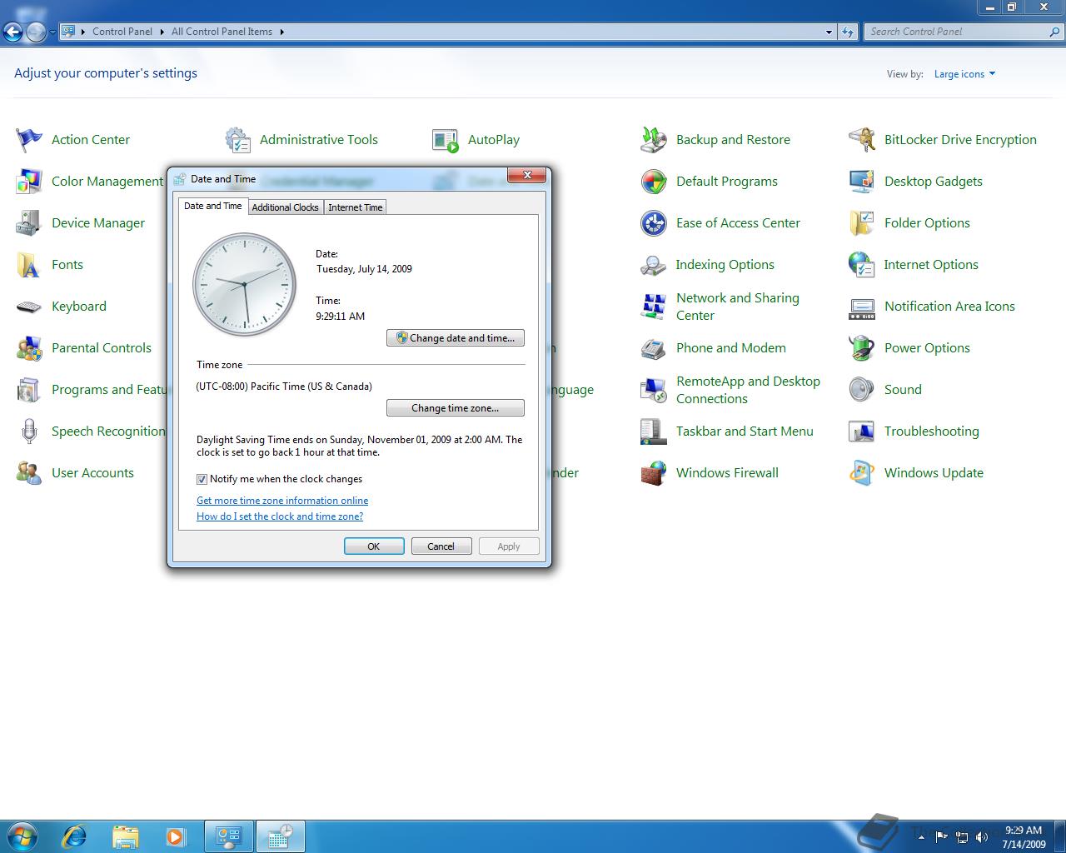This screenshot has height=853, width=1066.
Task: Open Parental Controls icon
Action: point(29,347)
